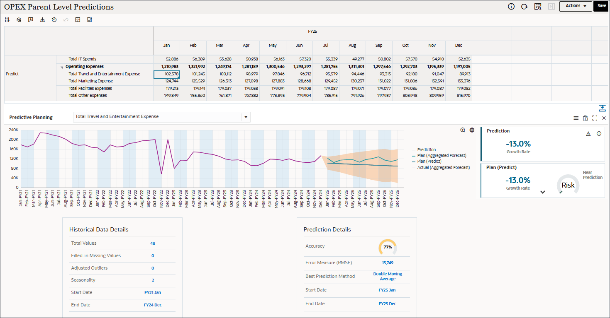Click the Double Moving Average method link
Screen dimensions: 610x318
[x=388, y=276]
